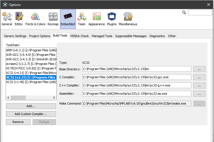Click the toolchain list horizontal scrollbar thumb

click(x=18, y=98)
